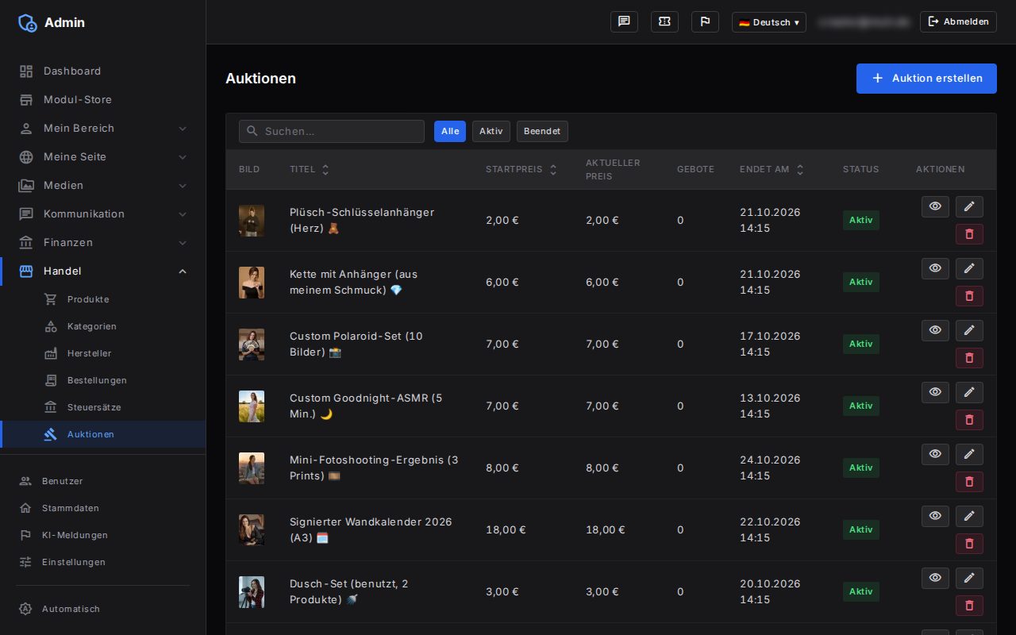Delete the Signierter Wandkalender 2026 auction
The height and width of the screenshot is (635, 1016).
(969, 544)
